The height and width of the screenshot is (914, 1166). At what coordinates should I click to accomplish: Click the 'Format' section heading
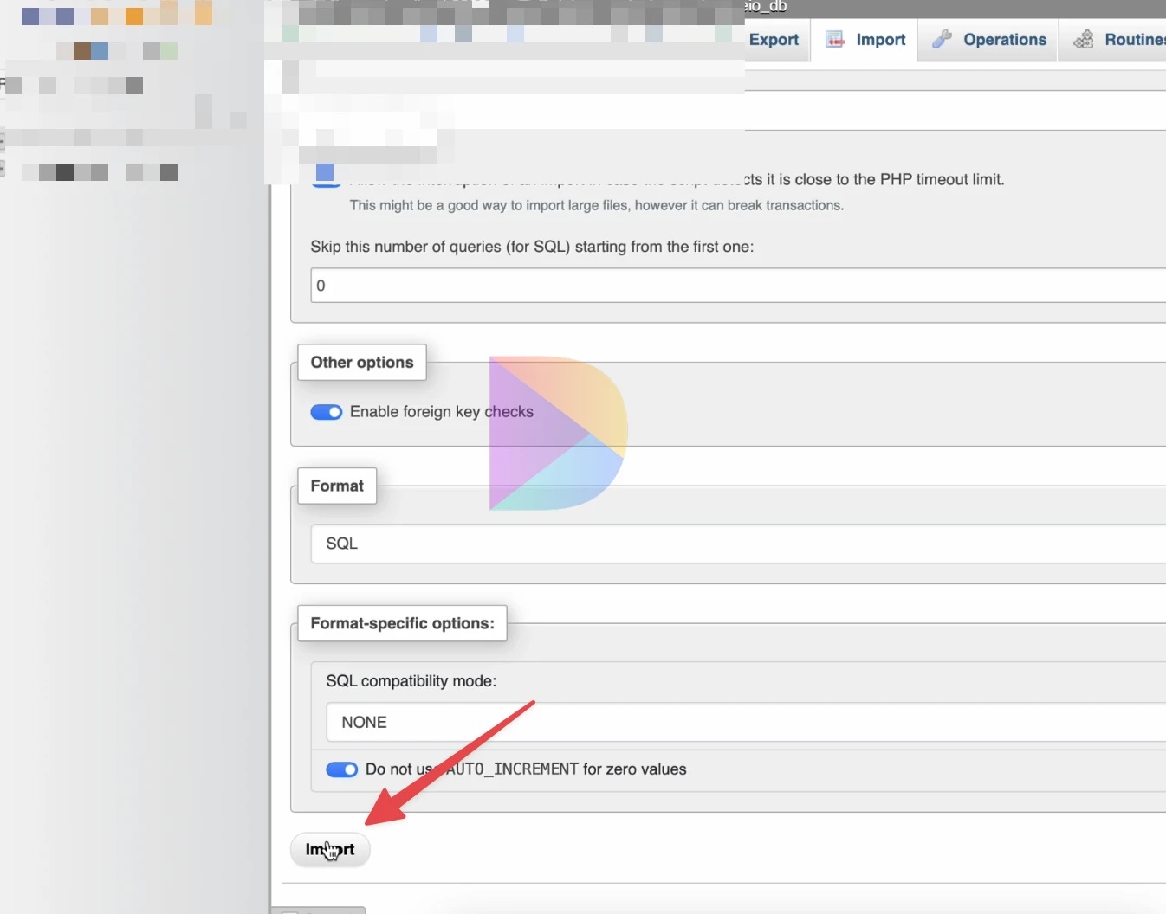tap(337, 486)
